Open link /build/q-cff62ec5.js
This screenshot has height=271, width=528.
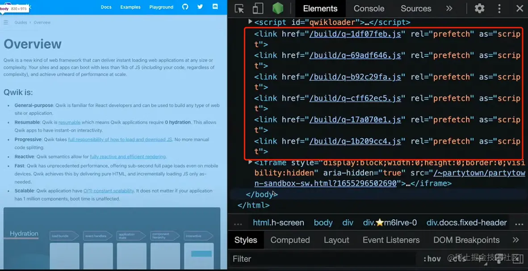(x=355, y=98)
